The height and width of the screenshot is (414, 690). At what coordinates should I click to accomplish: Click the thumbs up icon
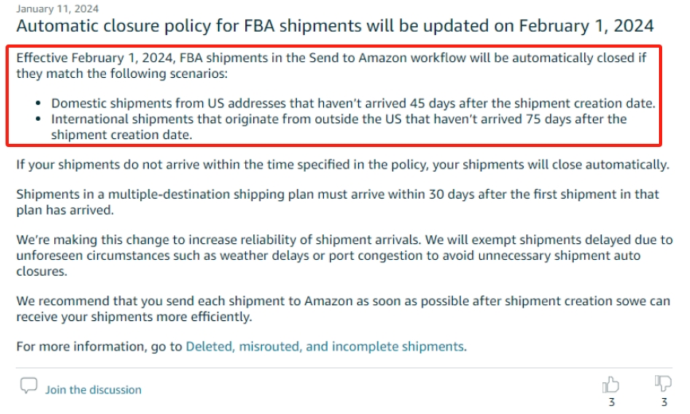point(610,385)
